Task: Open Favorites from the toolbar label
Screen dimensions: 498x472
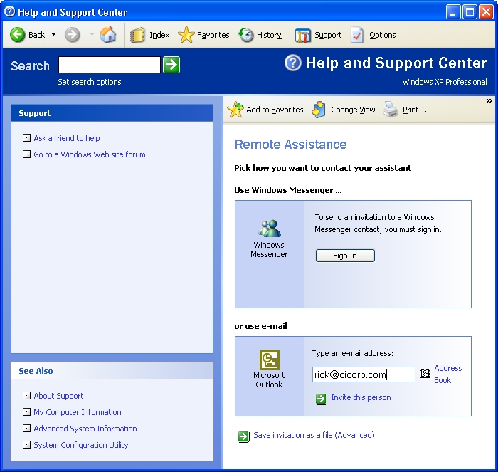Action: click(213, 35)
